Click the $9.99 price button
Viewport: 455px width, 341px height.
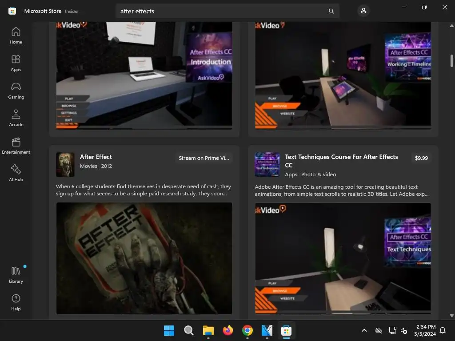[x=421, y=158]
